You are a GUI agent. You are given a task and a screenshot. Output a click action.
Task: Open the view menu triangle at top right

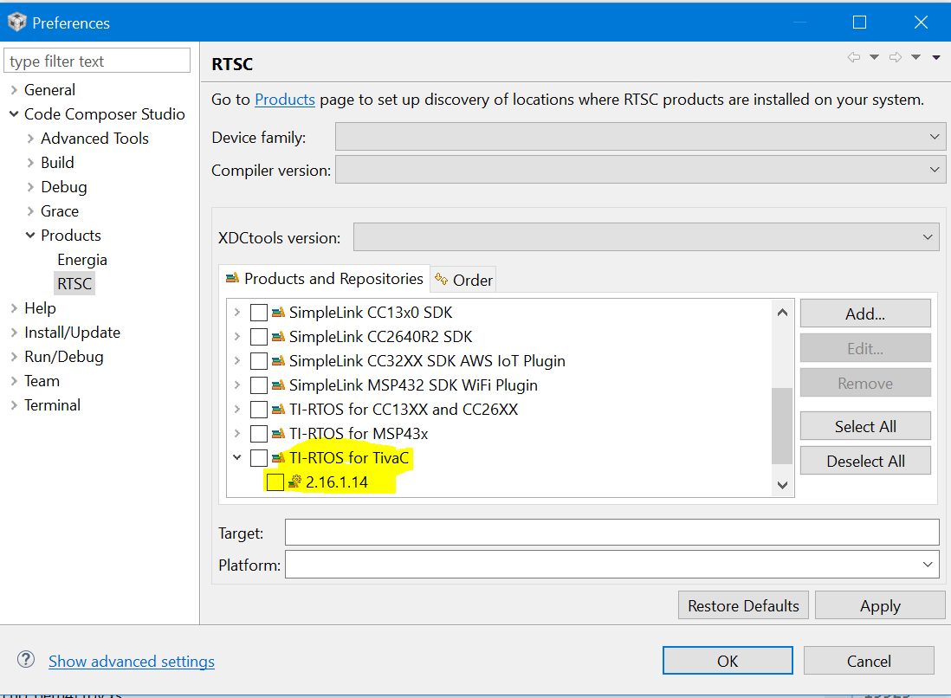click(x=936, y=58)
